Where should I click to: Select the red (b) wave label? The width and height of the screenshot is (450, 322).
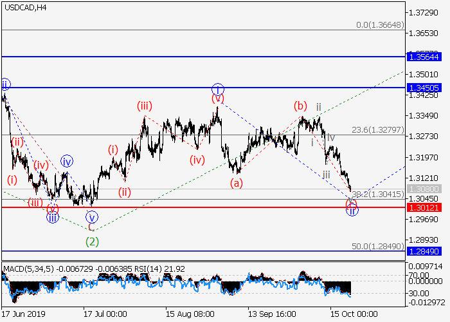click(300, 106)
